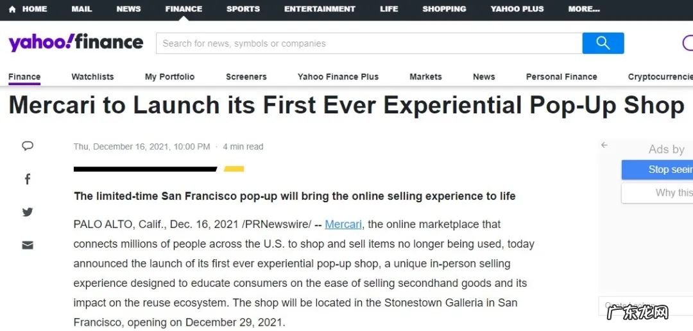This screenshot has width=693, height=331.
Task: Click the search news and symbols field
Action: [369, 44]
